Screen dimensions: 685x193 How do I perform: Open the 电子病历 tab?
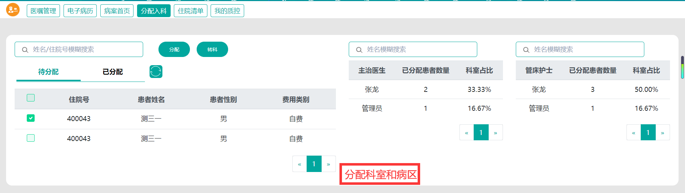point(80,11)
